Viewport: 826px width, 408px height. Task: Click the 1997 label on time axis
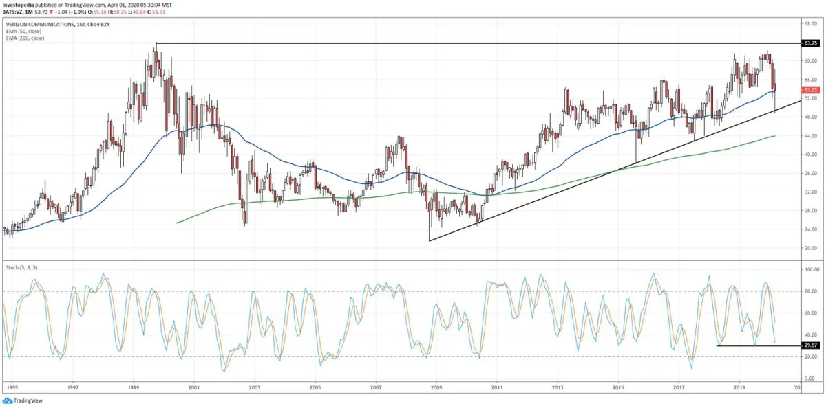point(74,387)
